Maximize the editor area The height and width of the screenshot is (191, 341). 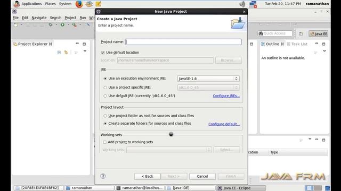coord(251,44)
